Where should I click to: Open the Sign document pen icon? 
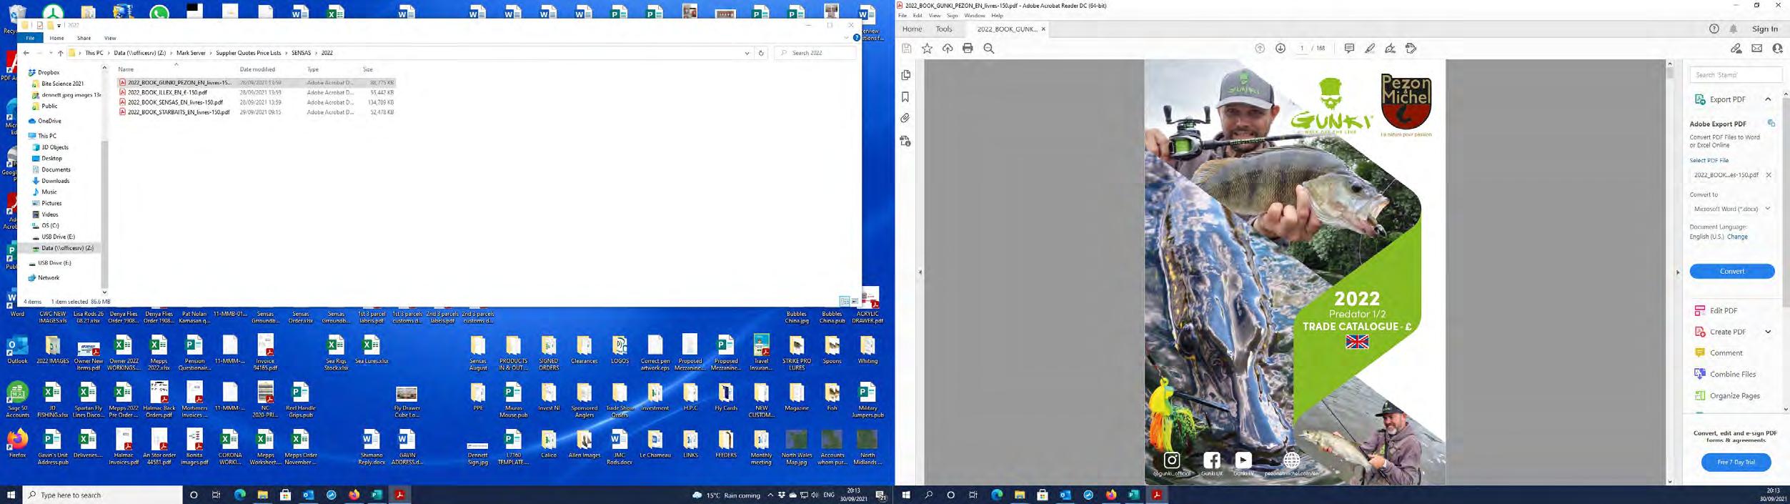click(x=1390, y=49)
